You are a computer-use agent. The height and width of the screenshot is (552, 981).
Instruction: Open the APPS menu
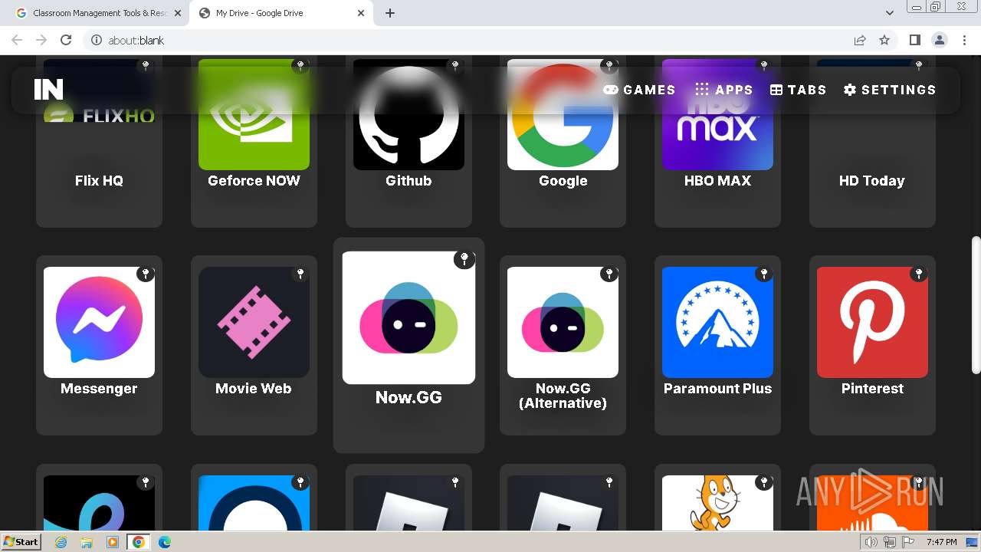click(x=723, y=90)
